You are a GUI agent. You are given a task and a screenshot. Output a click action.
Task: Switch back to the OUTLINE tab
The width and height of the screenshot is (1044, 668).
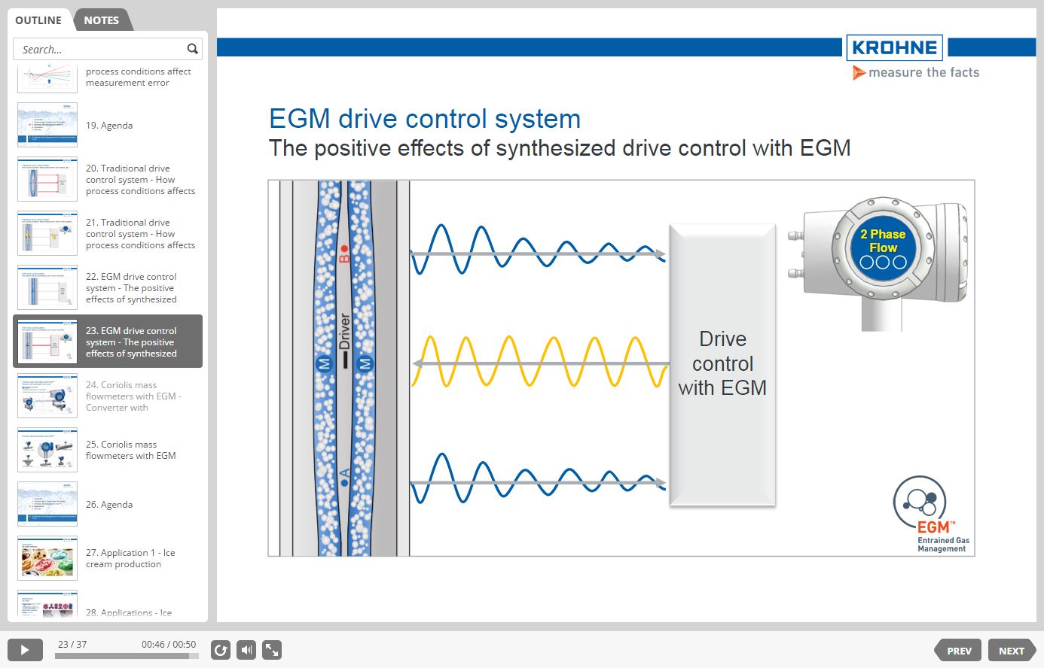pos(38,20)
